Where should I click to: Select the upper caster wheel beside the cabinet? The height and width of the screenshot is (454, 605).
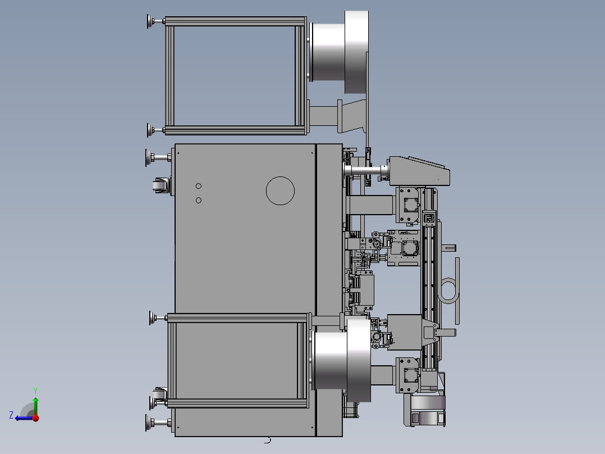tap(161, 186)
